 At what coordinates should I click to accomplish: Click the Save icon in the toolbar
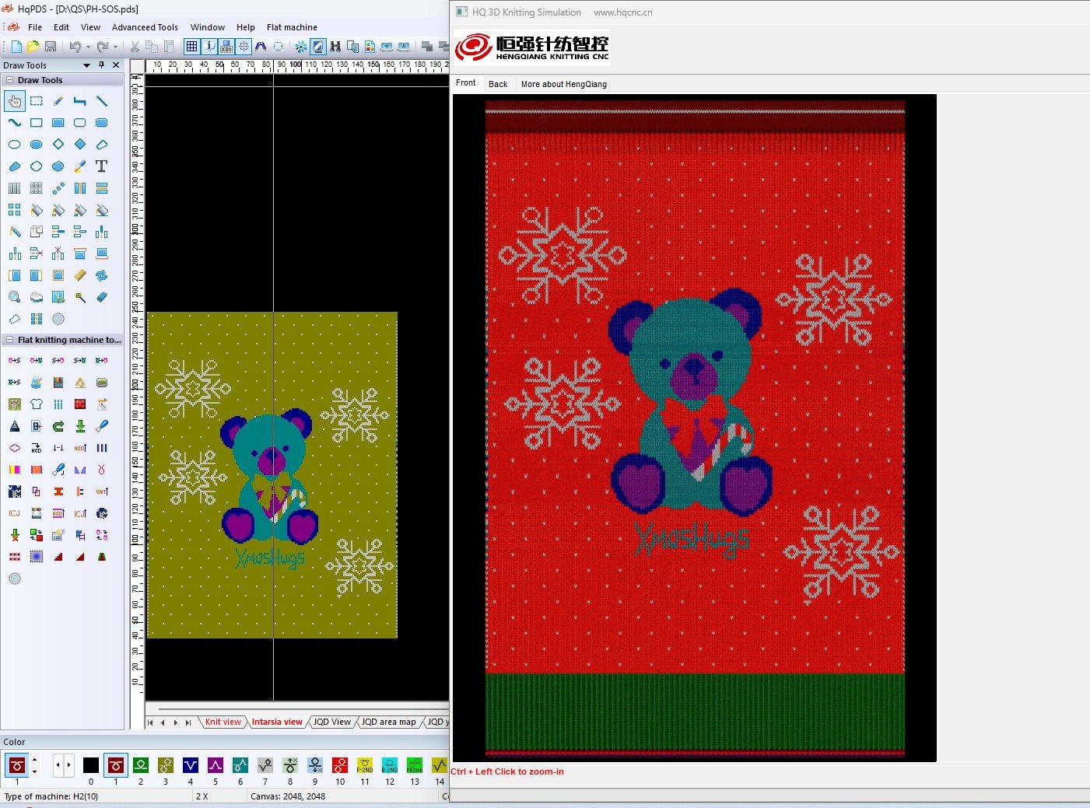coord(51,47)
